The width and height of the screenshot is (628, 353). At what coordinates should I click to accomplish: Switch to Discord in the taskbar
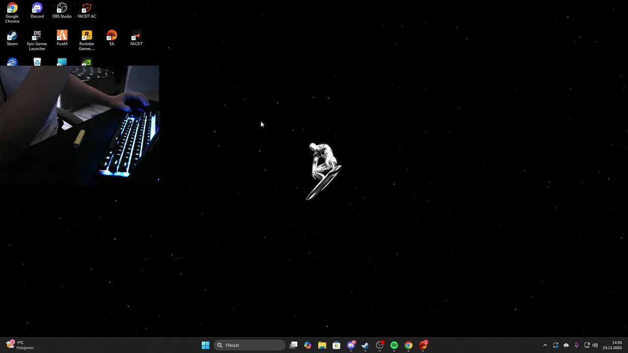click(x=351, y=345)
